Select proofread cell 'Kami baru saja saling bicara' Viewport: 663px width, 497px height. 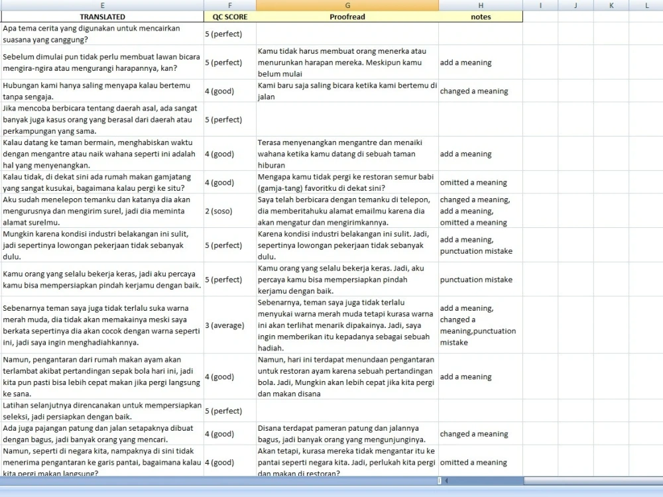click(347, 91)
